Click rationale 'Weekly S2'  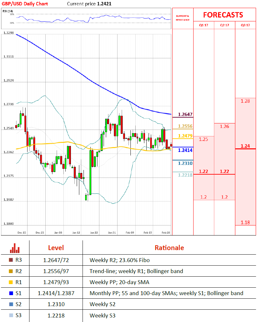point(102,304)
